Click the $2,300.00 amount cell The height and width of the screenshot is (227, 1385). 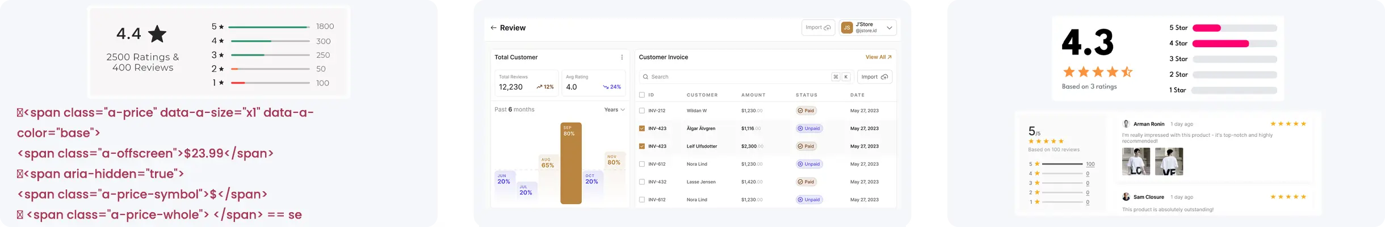(x=752, y=146)
